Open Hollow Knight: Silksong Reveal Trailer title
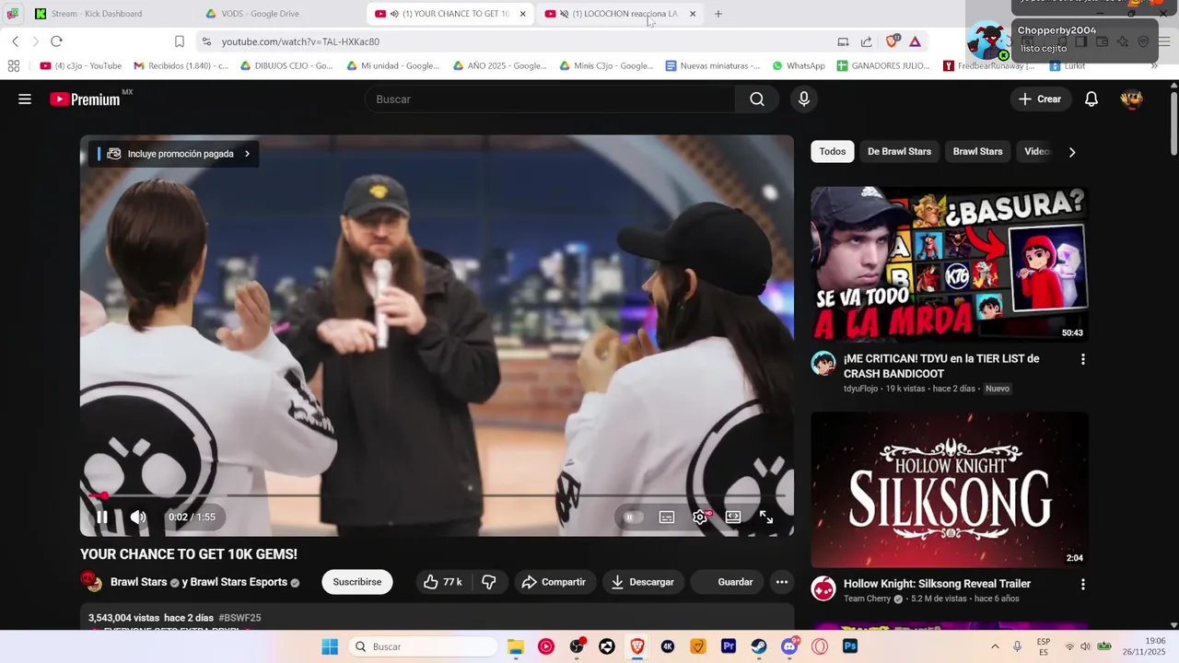Viewport: 1179px width, 663px height. [937, 584]
